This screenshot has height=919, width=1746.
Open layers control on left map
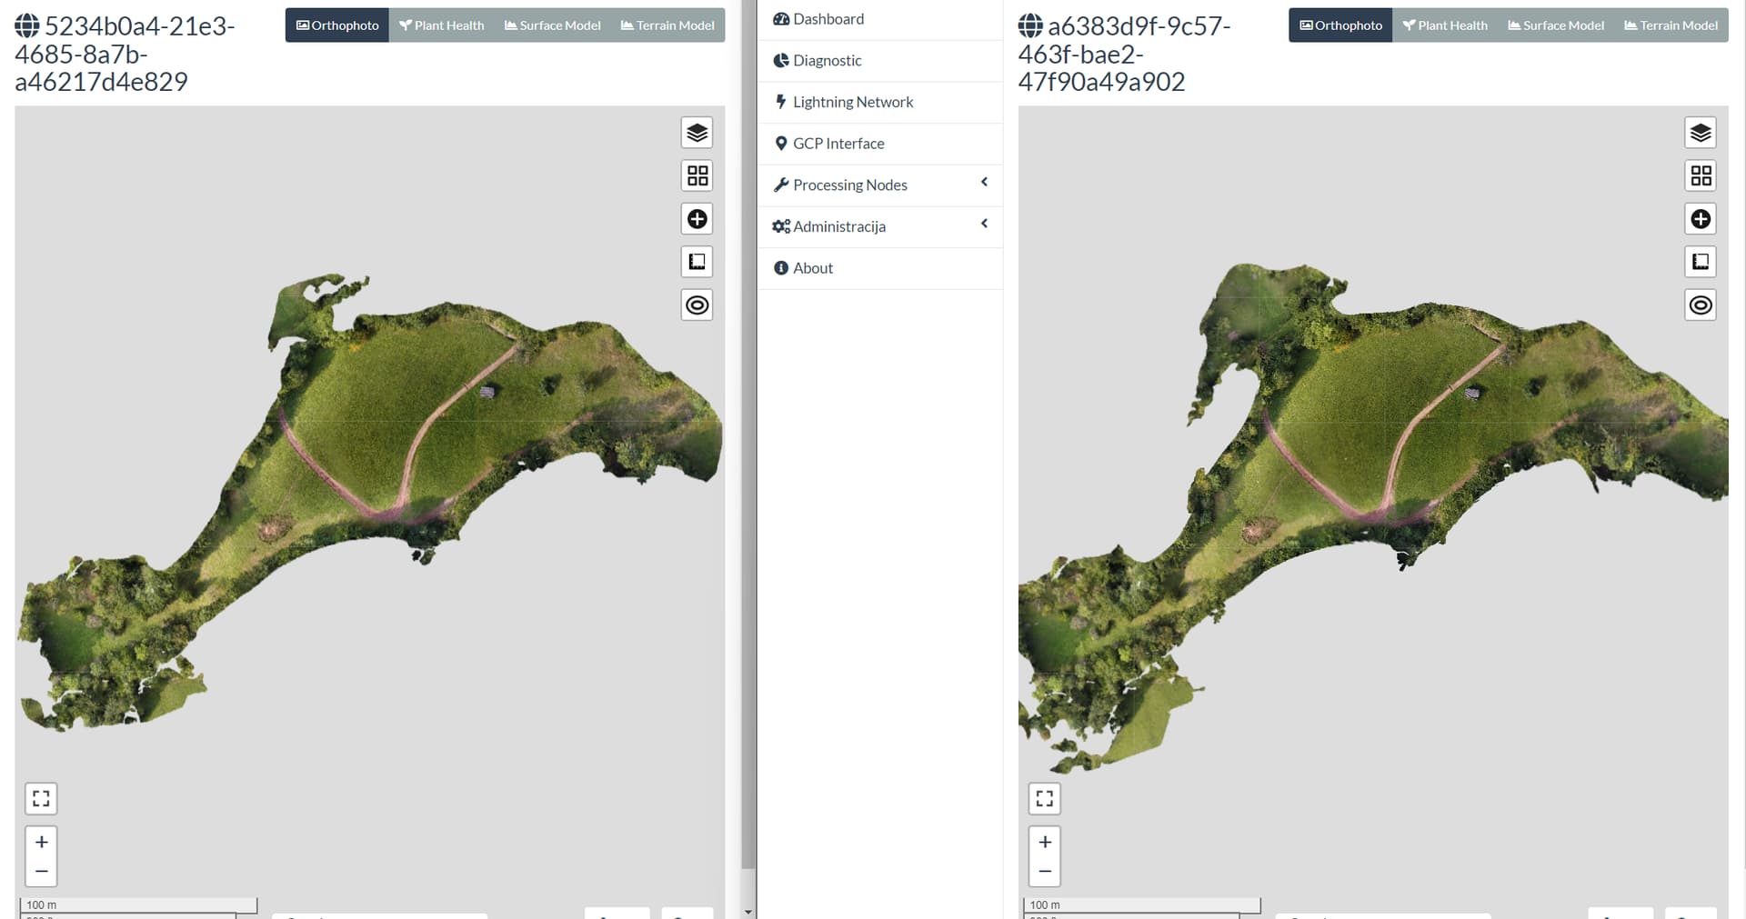[x=697, y=133]
